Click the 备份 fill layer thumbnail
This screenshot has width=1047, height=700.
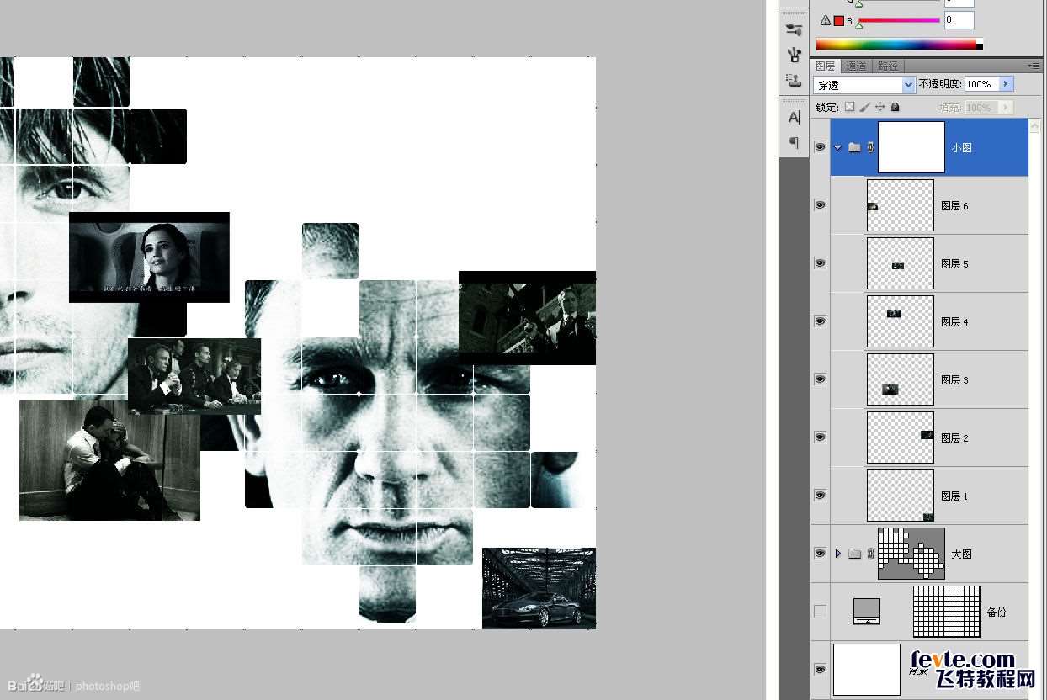[x=866, y=612]
